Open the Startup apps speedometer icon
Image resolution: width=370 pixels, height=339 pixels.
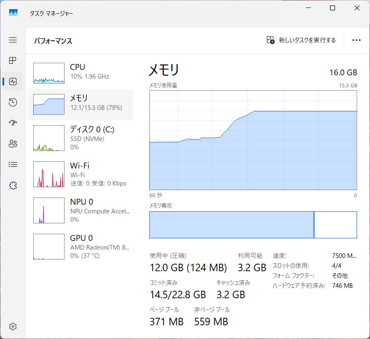(x=12, y=123)
